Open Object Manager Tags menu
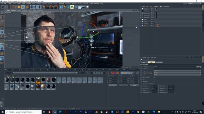The image size is (204, 114). (161, 6)
